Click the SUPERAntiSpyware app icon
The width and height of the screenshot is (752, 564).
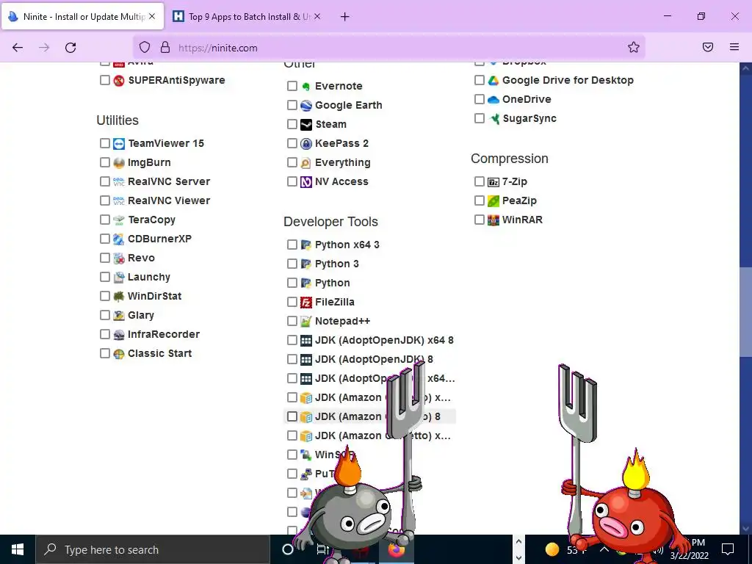click(119, 81)
